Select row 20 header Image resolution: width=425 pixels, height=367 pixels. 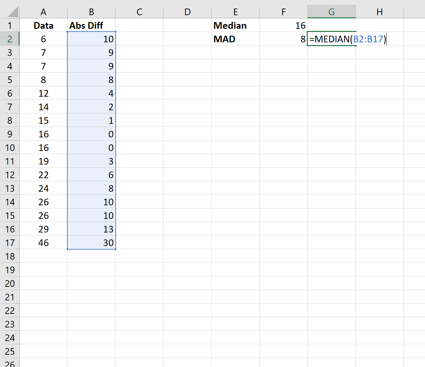(10, 284)
